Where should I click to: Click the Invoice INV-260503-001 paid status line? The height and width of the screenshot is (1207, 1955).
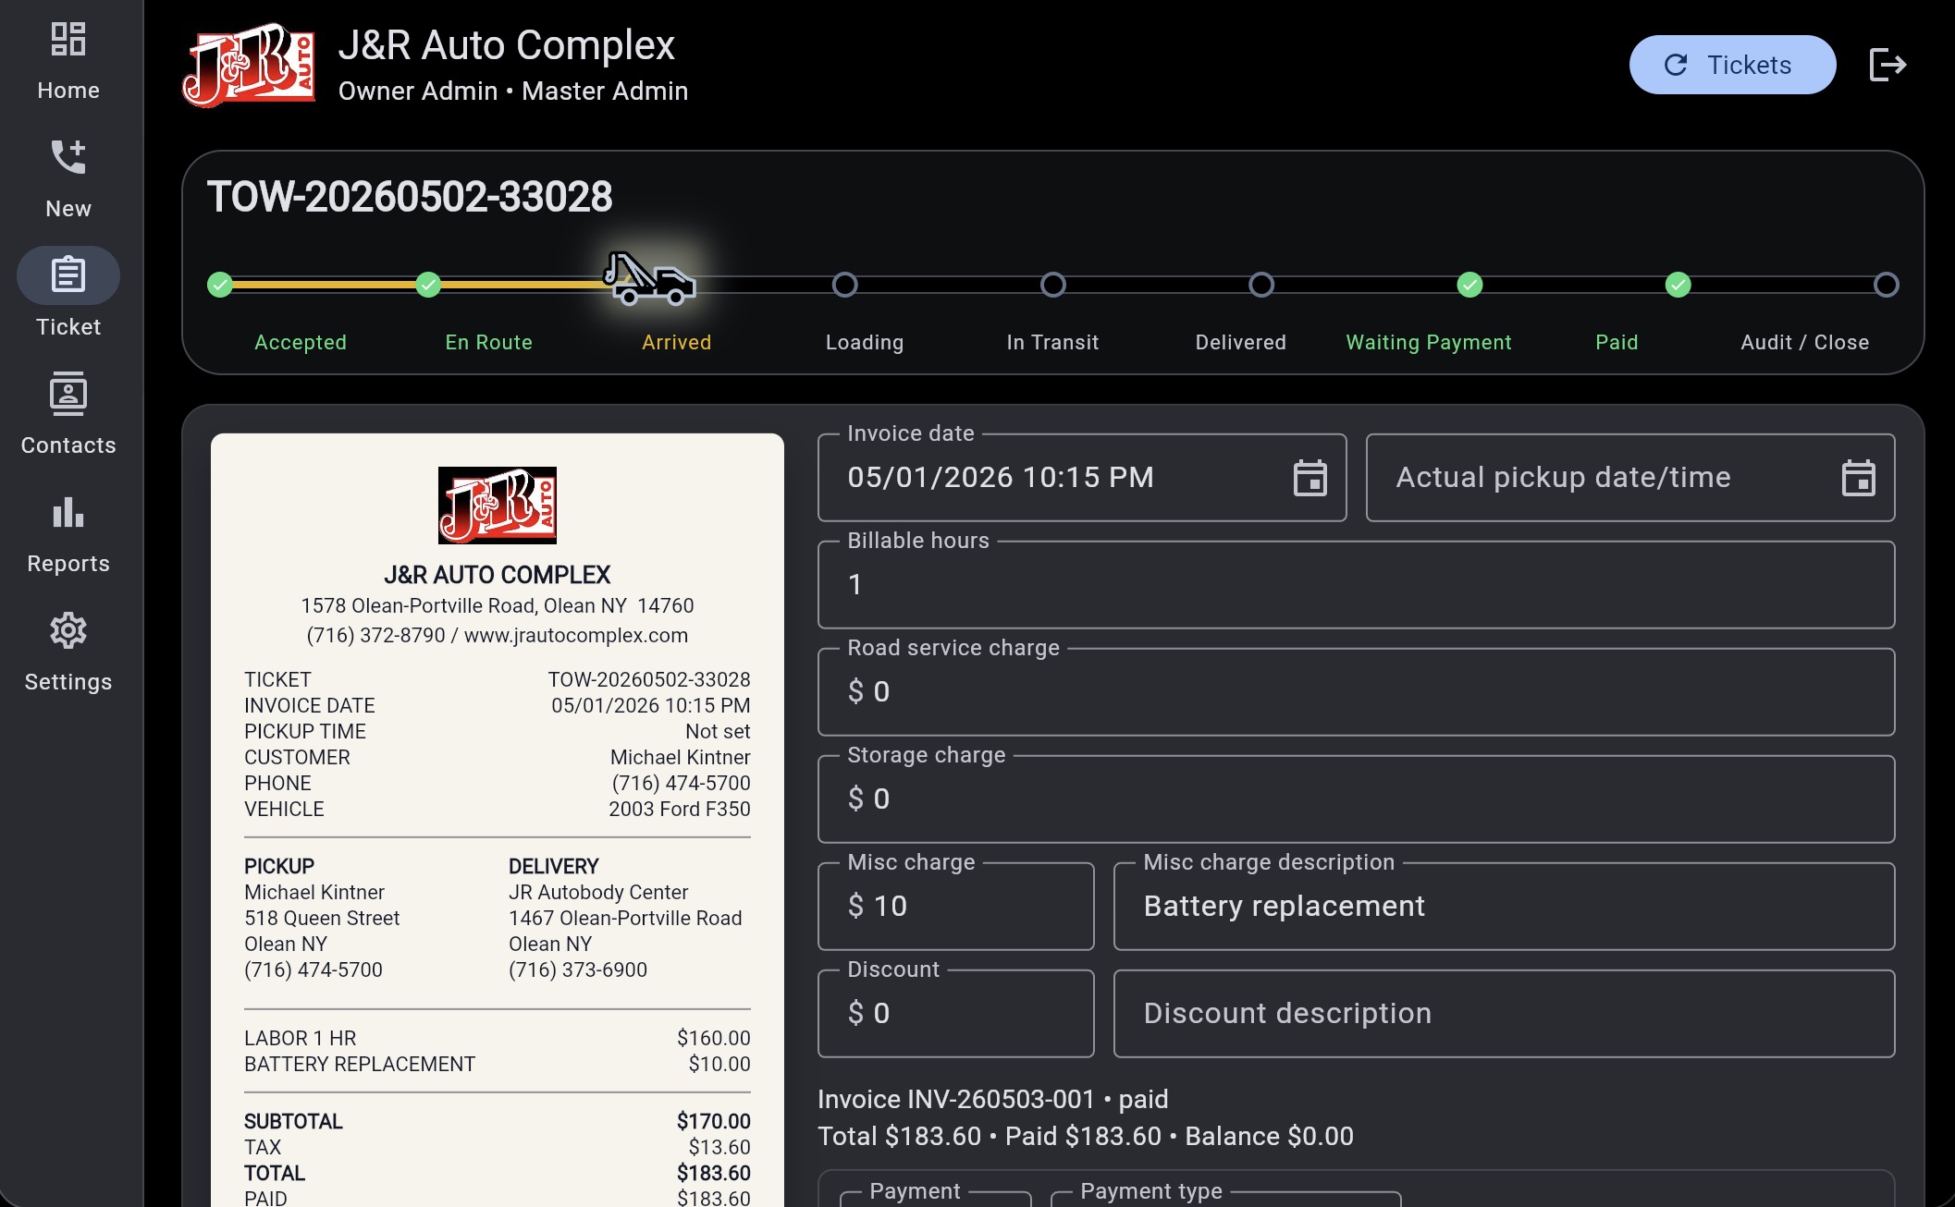tap(993, 1100)
